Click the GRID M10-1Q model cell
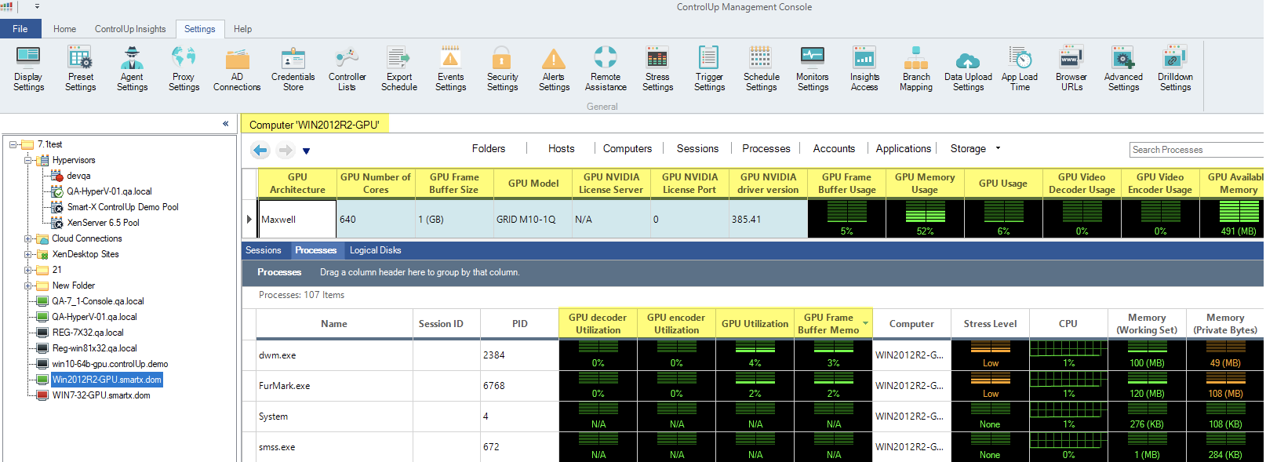 coord(533,220)
